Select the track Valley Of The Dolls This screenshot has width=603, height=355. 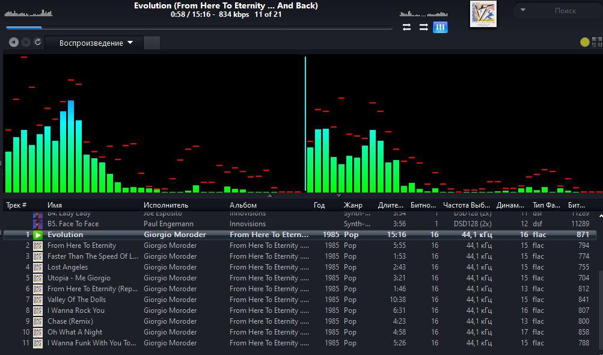click(76, 300)
